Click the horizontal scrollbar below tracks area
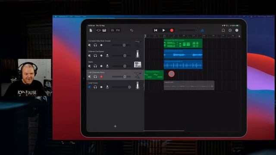Screen dimensions: 276x155 click(x=164, y=130)
